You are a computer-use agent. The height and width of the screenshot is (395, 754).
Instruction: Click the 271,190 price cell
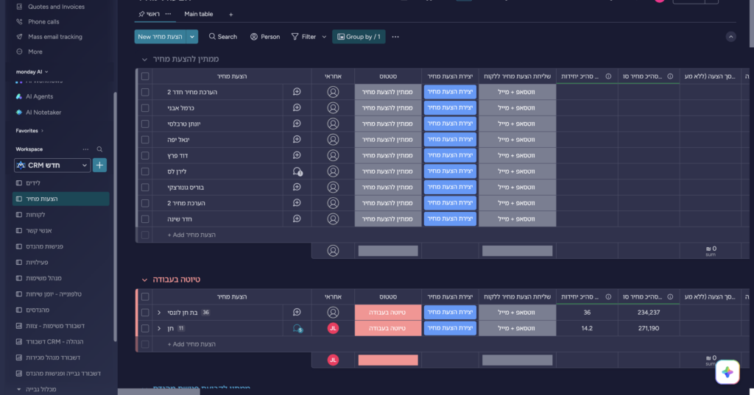click(649, 328)
